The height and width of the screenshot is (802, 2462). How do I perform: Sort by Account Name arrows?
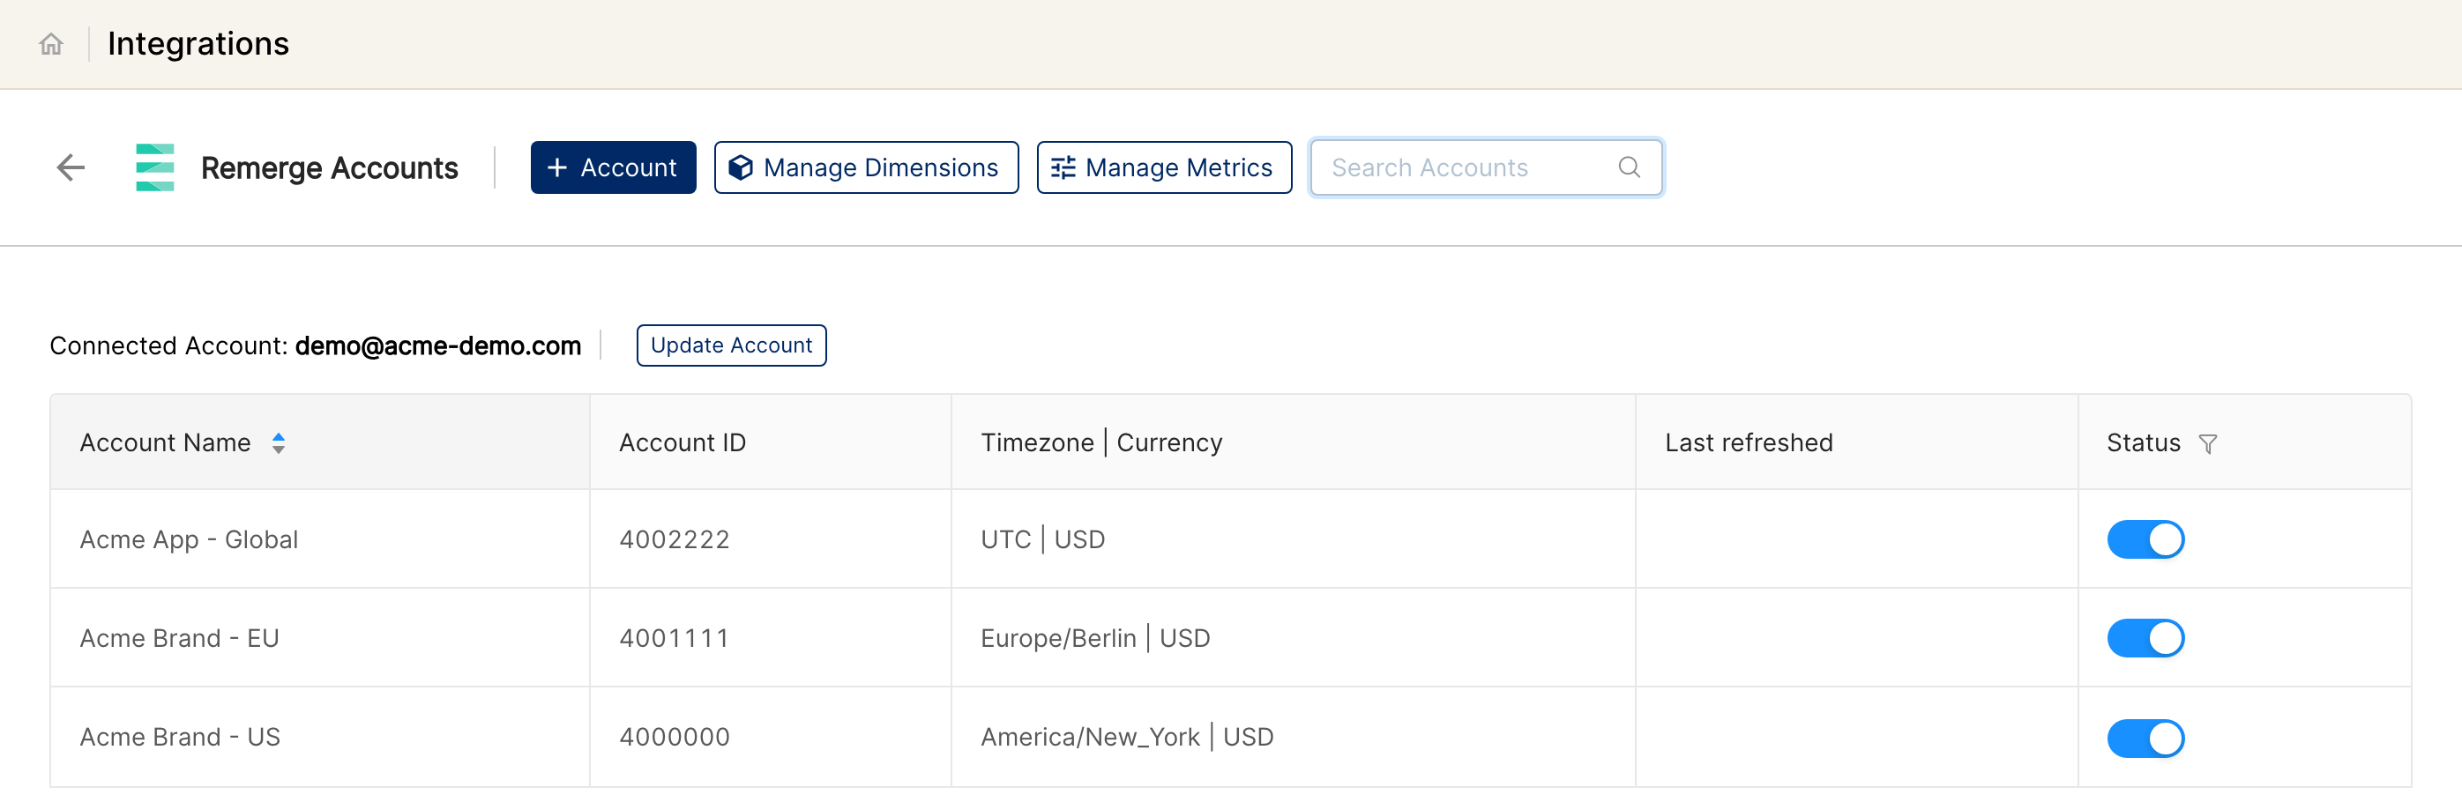[278, 443]
